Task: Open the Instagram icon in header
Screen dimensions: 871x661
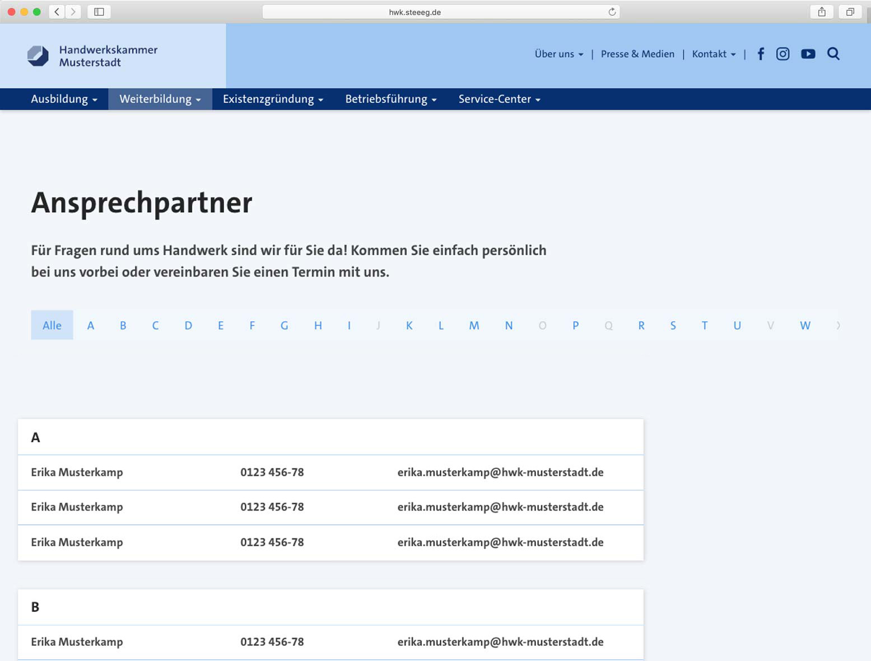Action: click(x=782, y=54)
